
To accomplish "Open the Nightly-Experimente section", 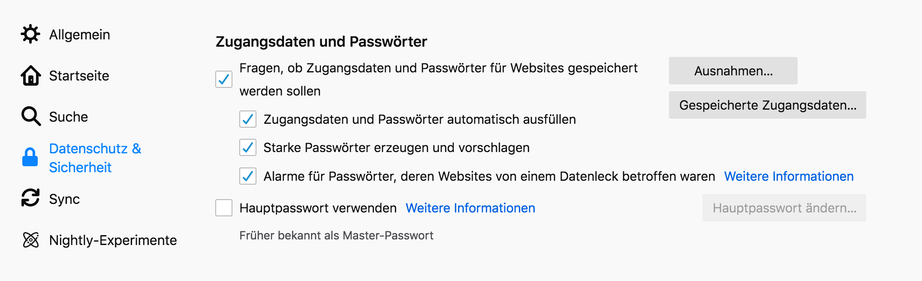I will point(113,240).
